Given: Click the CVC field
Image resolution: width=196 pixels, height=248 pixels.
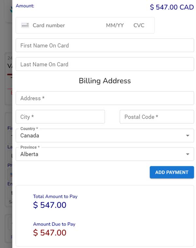Looking at the screenshot, I should point(139,25).
